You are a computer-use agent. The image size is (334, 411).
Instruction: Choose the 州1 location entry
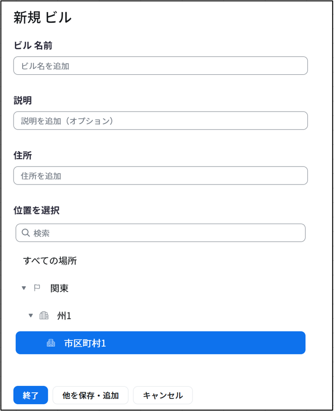[64, 316]
